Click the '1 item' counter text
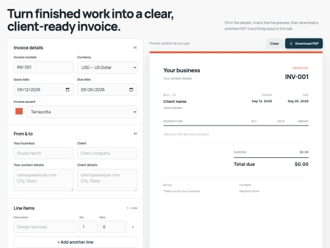The image size is (330, 248). (132, 208)
